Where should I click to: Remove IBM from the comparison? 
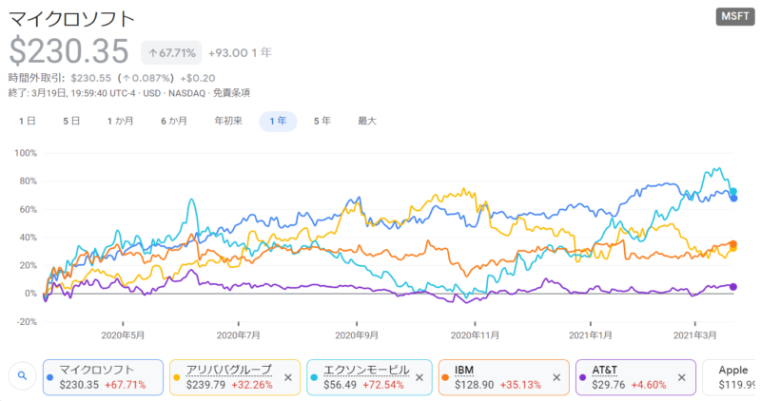click(556, 377)
